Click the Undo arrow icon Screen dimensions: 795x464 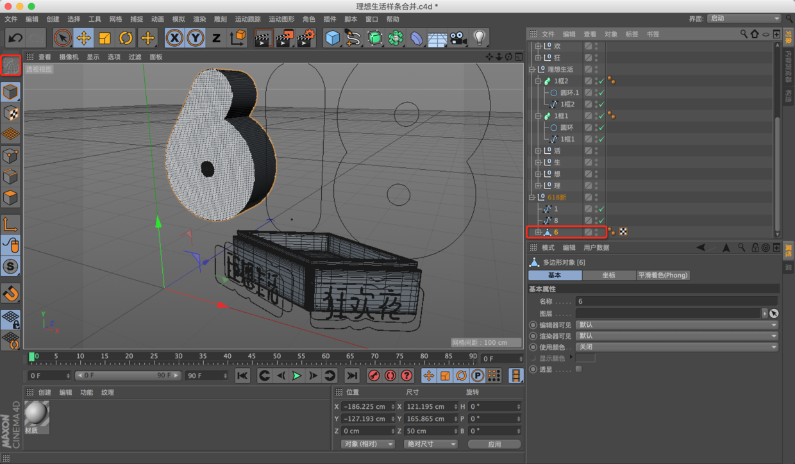point(15,38)
